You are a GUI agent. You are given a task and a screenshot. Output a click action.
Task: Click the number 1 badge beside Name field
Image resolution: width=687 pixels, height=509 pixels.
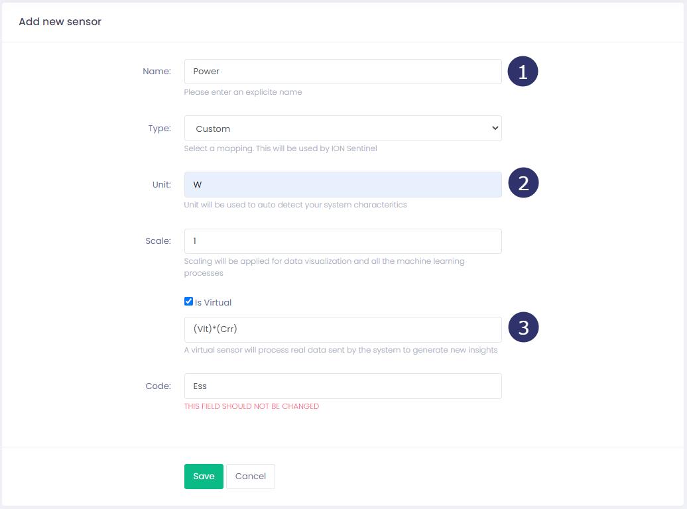tap(523, 72)
